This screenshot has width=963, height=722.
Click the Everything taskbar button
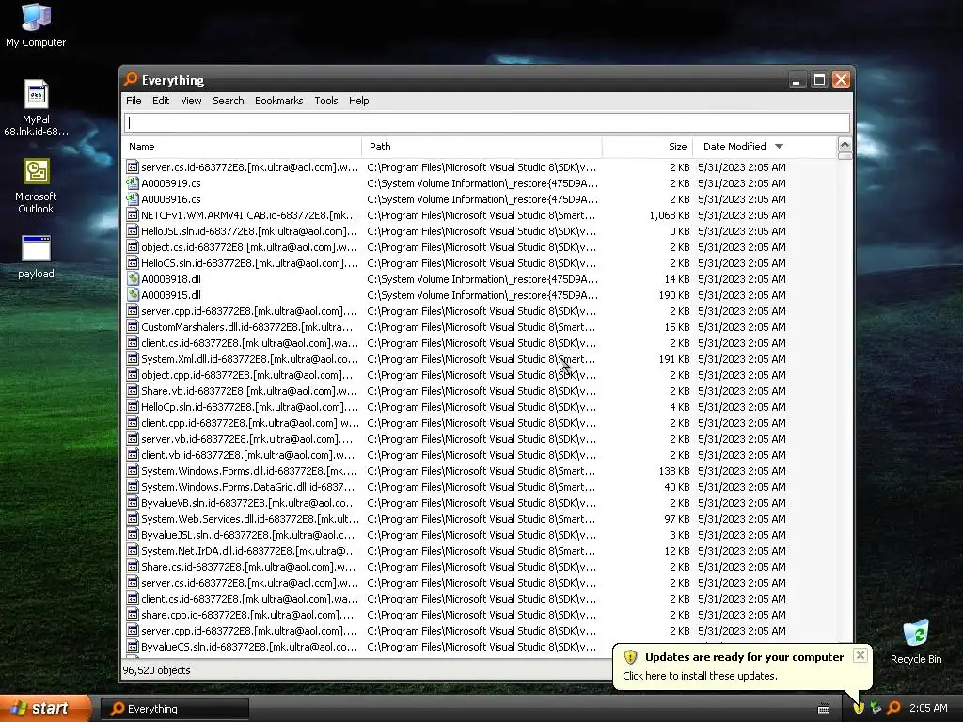[x=175, y=709]
